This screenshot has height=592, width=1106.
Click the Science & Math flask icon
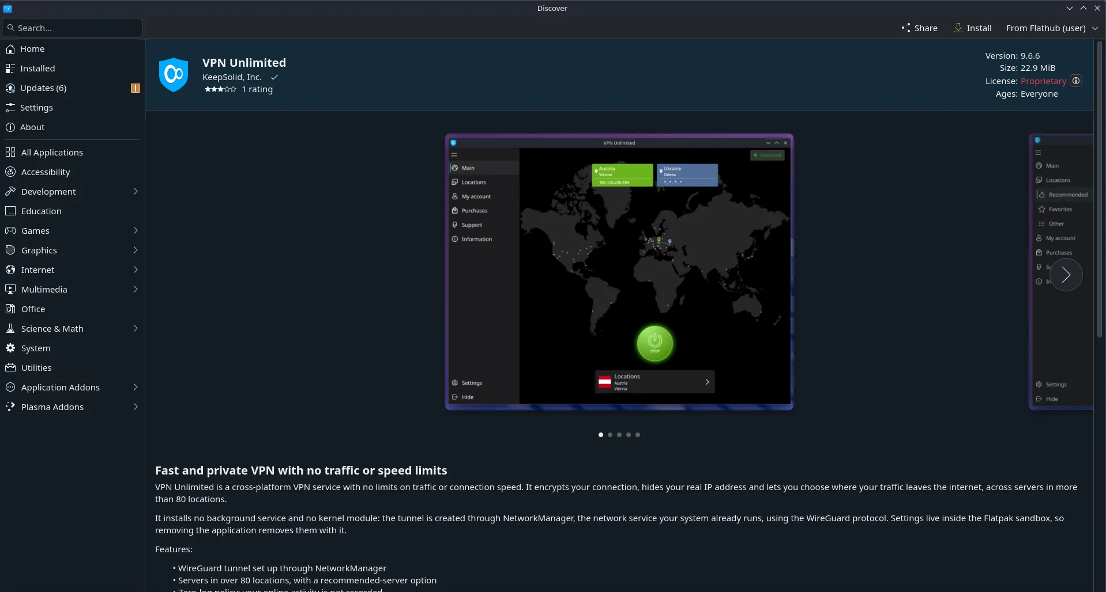point(10,328)
